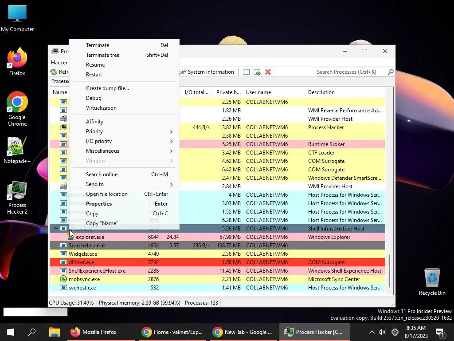This screenshot has height=341, width=454.
Task: Open the Recycle Bin icon
Action: pos(432,282)
